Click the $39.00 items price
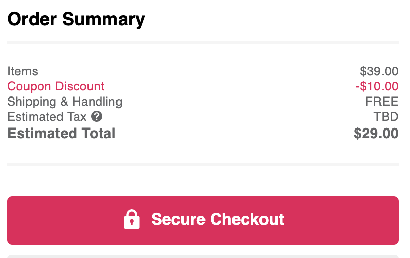 tap(379, 71)
